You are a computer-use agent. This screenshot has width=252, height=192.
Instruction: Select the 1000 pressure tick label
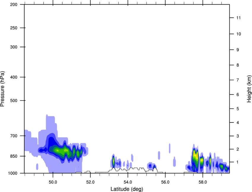point(13,173)
